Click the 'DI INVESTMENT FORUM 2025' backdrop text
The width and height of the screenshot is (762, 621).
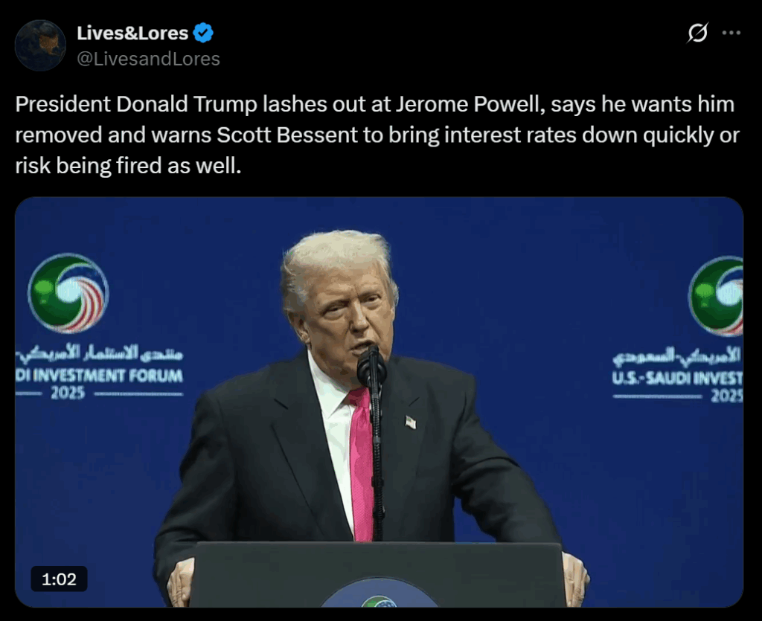click(99, 384)
